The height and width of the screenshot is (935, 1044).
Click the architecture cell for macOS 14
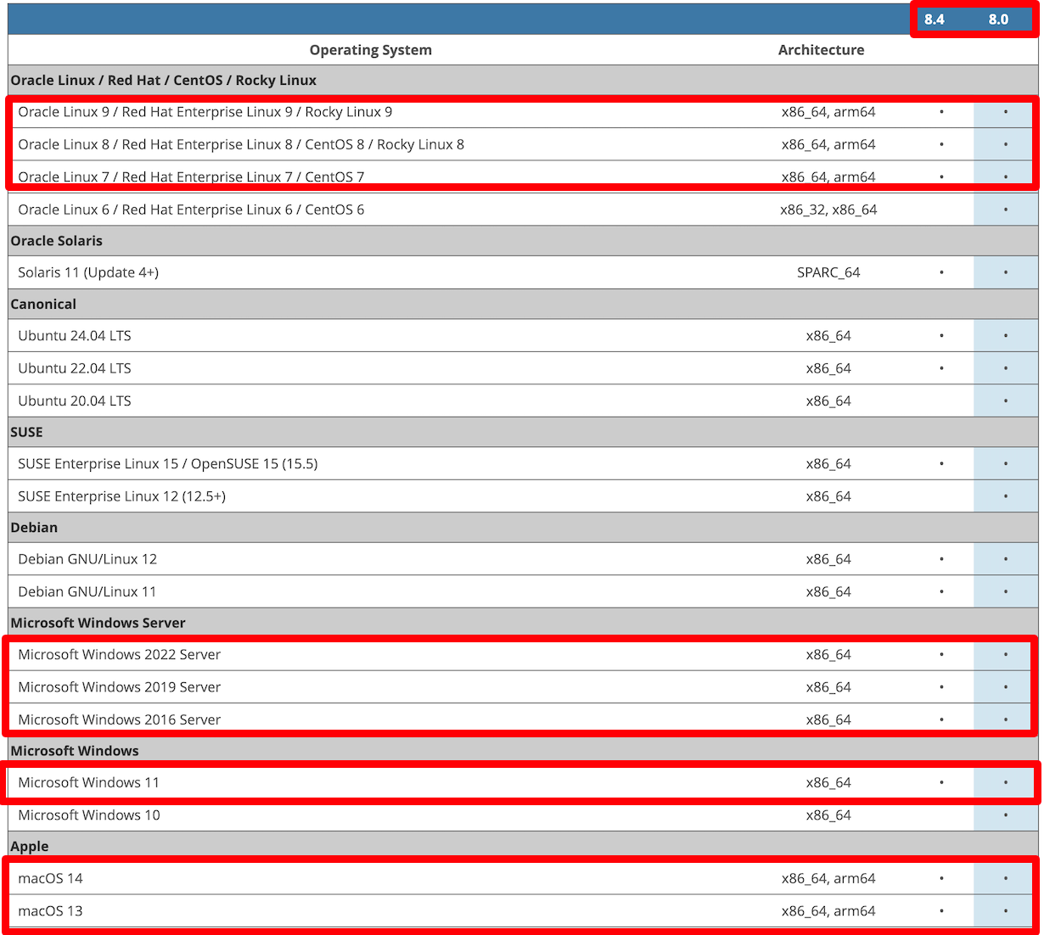tap(828, 878)
